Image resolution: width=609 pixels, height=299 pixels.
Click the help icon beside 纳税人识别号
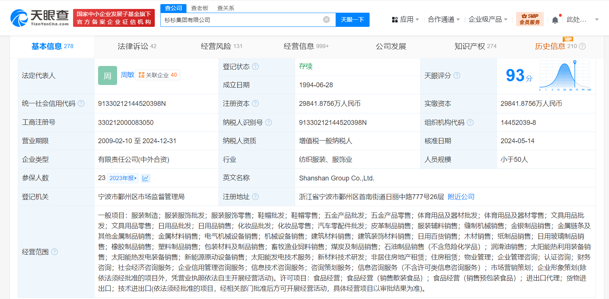[269, 122]
